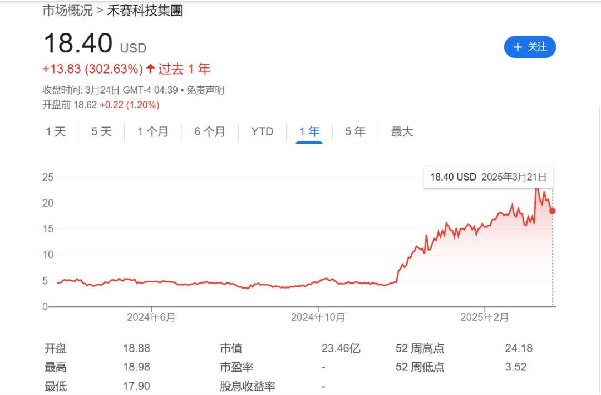The width and height of the screenshot is (601, 395).
Task: Select the 5 天 range tab
Action: (x=101, y=132)
